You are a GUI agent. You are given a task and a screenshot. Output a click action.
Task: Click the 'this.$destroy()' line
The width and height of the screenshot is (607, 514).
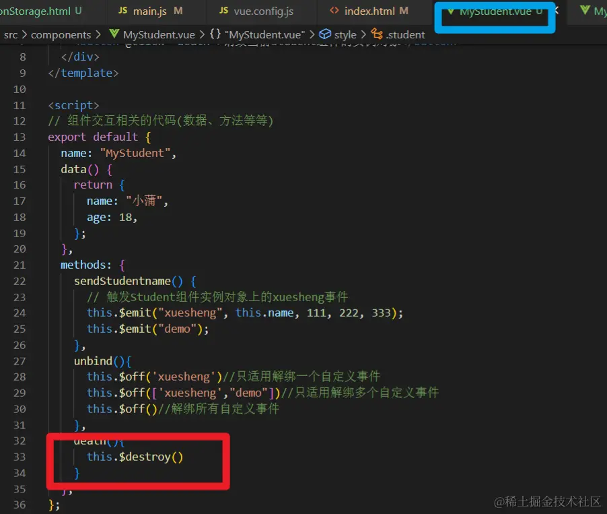135,457
